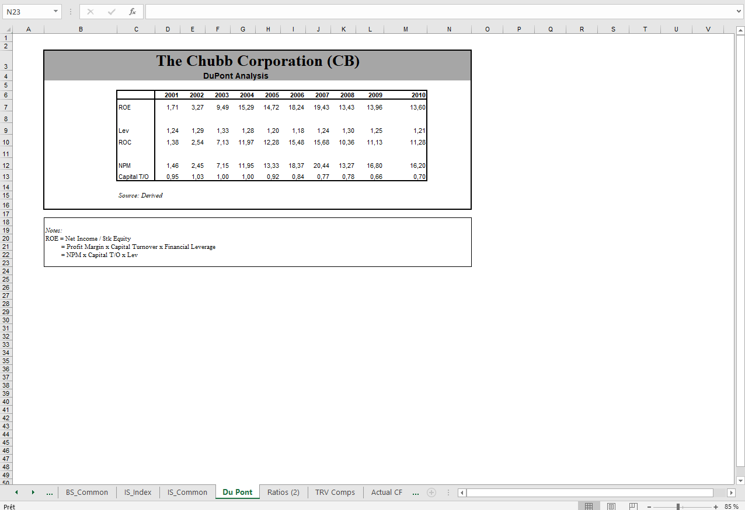Switch to the Ratios (2) sheet tab
This screenshot has height=510, width=745.
[x=283, y=493]
